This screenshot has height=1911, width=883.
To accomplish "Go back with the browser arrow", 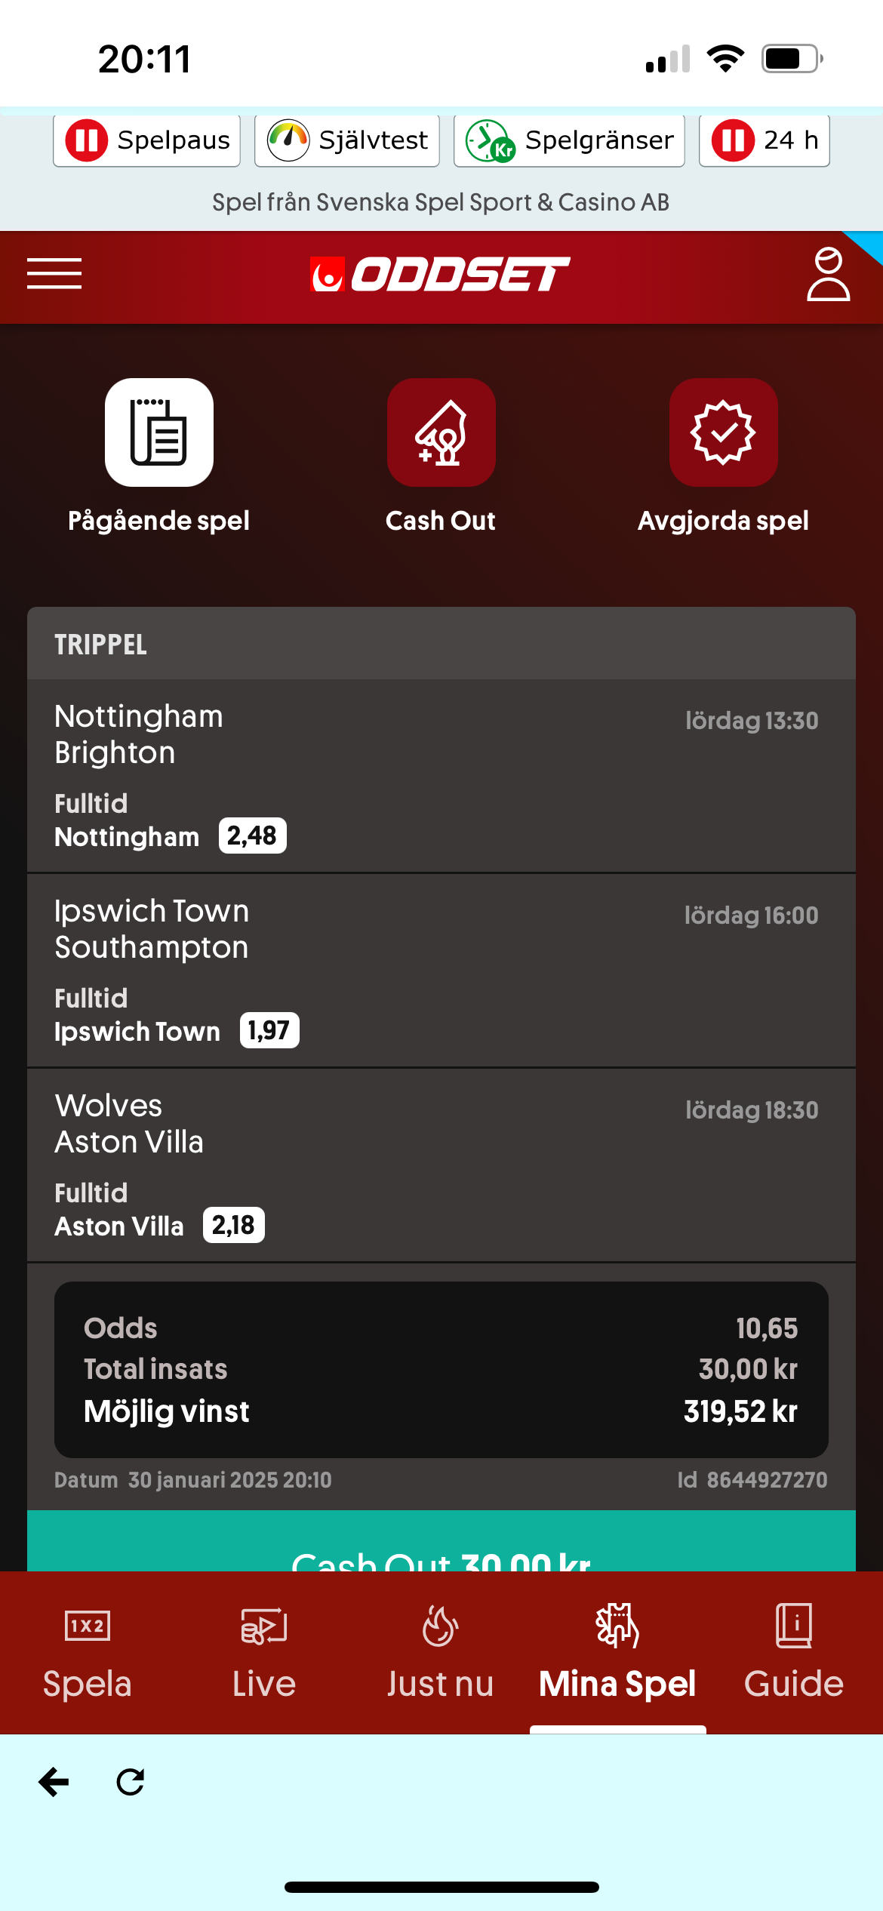I will (54, 1782).
